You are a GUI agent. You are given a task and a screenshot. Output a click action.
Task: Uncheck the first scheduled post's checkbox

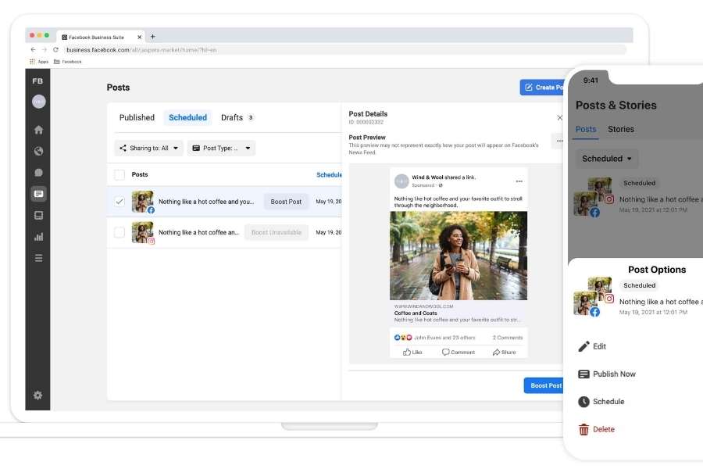120,201
